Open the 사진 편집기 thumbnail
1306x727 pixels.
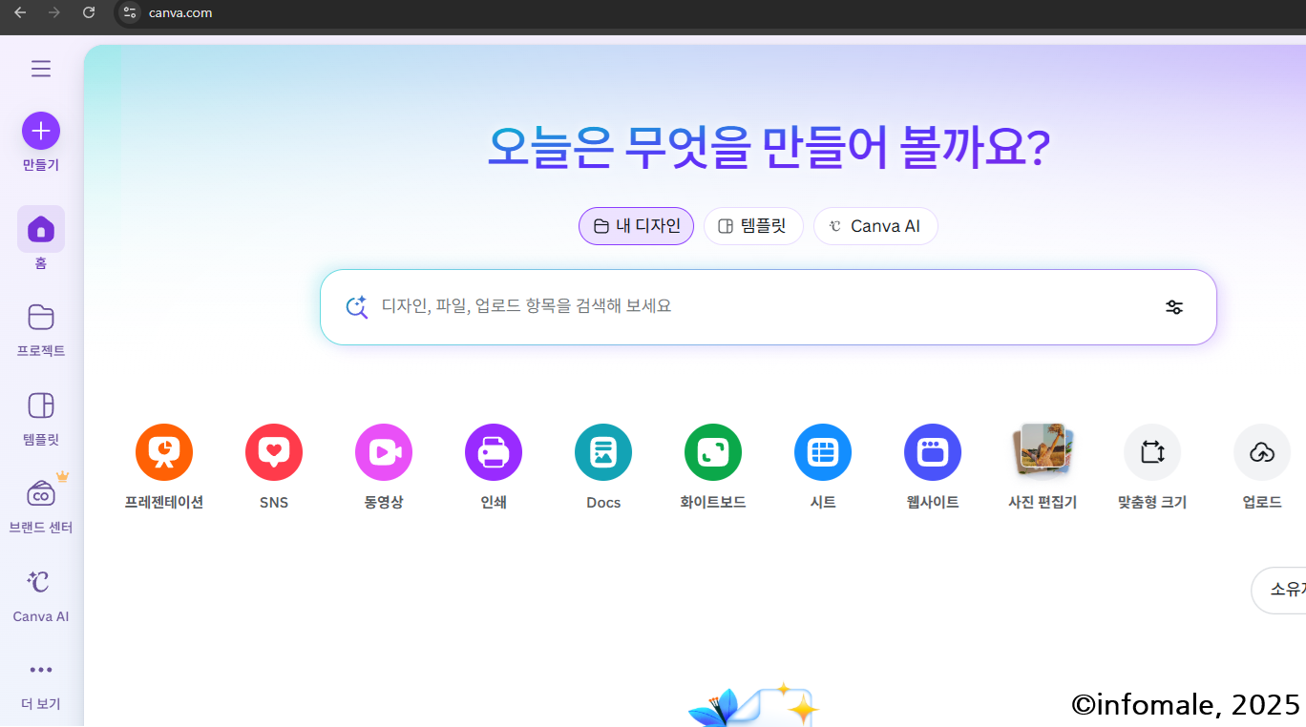click(1043, 451)
